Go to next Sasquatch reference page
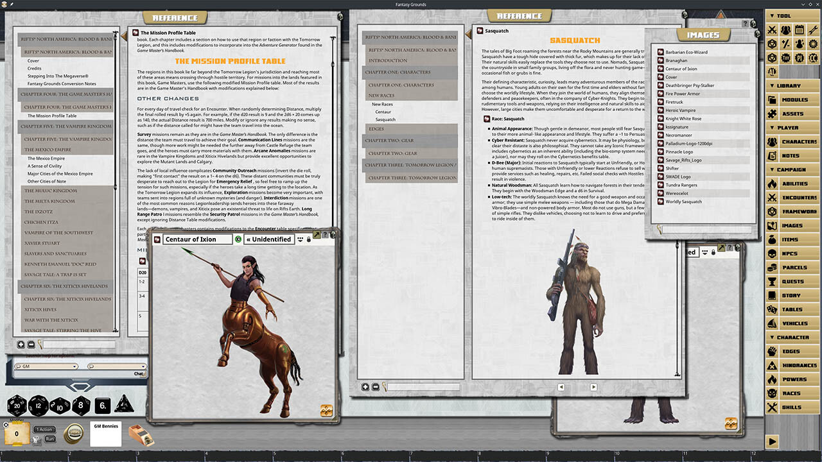Screen dimensions: 822x462 point(593,387)
